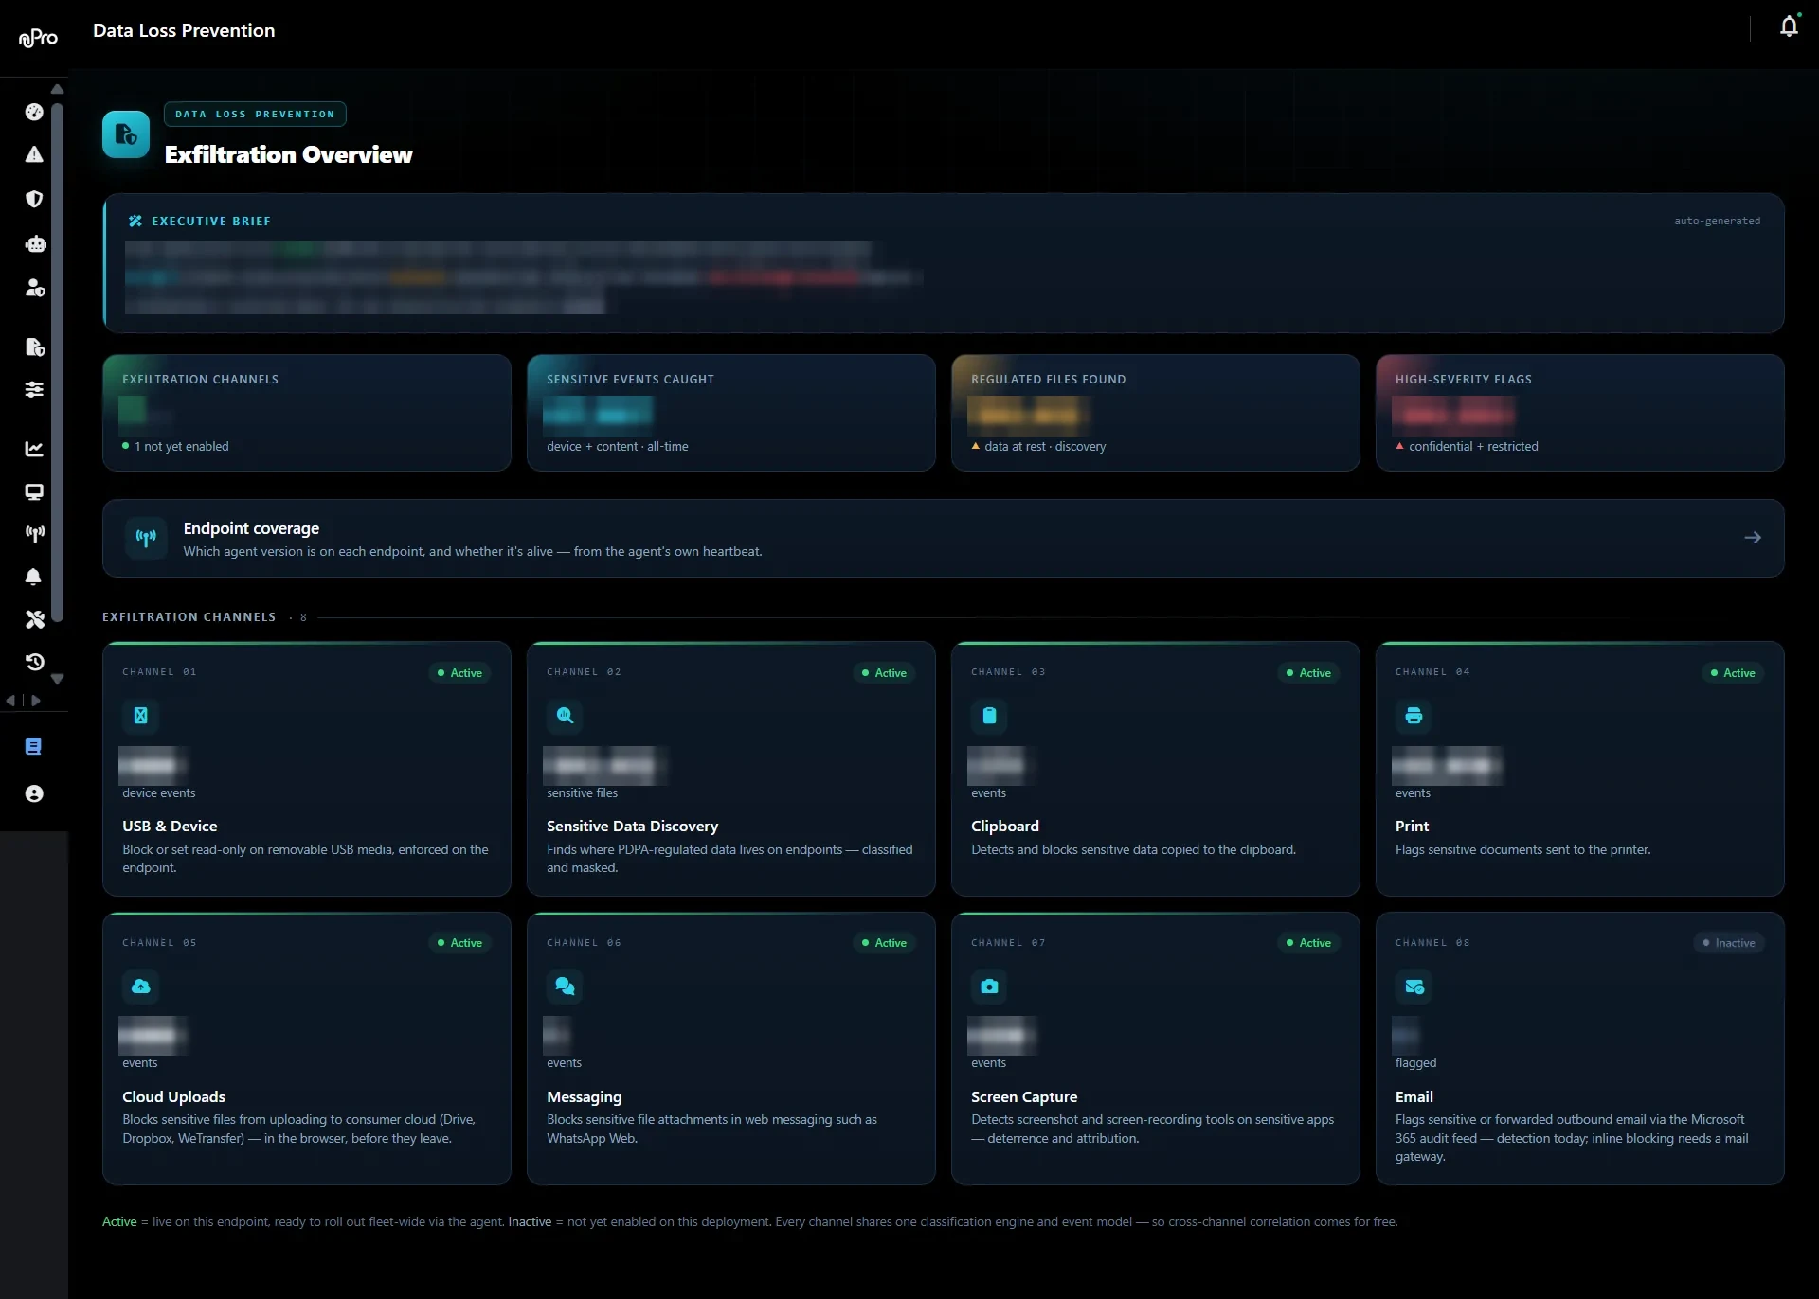Open the broadcast tower icon in sidebar
The height and width of the screenshot is (1299, 1819).
click(x=35, y=534)
